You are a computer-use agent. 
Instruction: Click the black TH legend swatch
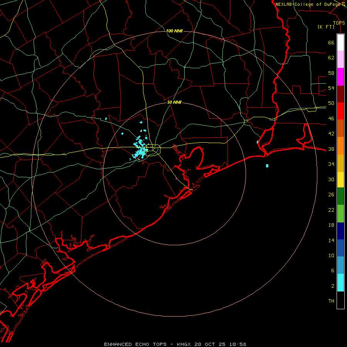coord(340,300)
